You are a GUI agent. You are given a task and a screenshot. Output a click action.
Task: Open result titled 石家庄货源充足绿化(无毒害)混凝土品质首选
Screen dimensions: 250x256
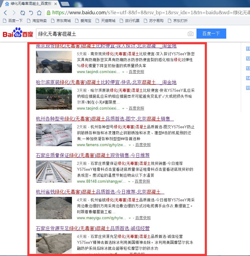93,229
